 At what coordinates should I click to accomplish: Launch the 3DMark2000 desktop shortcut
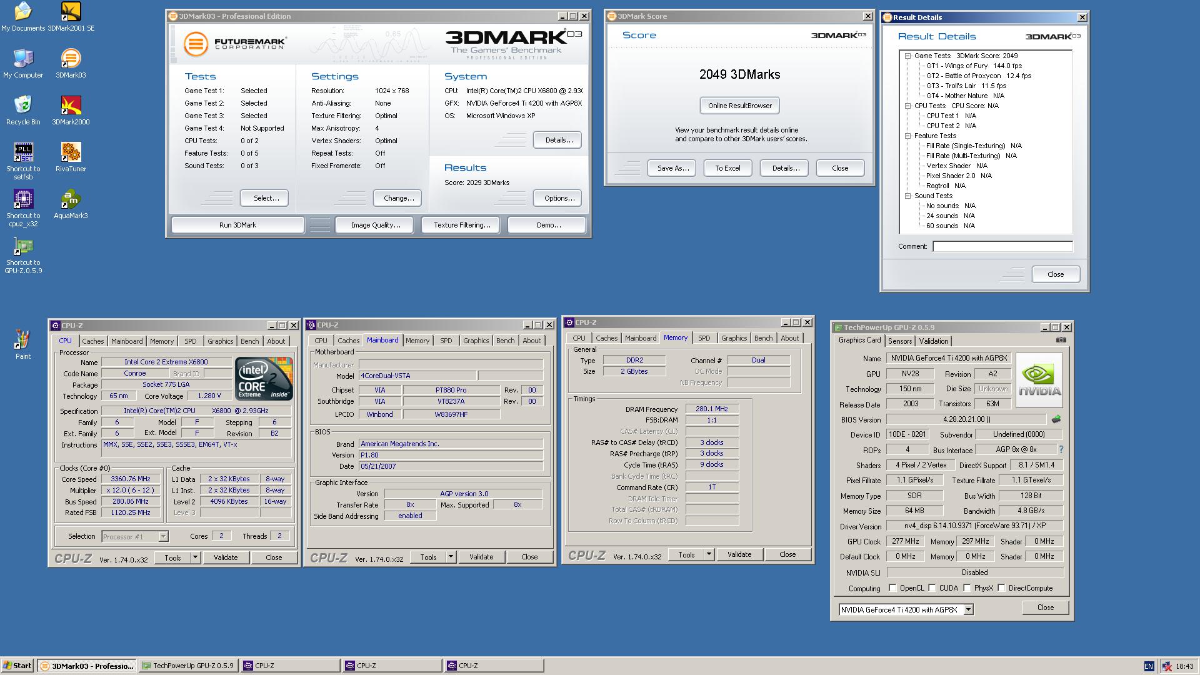[x=71, y=111]
